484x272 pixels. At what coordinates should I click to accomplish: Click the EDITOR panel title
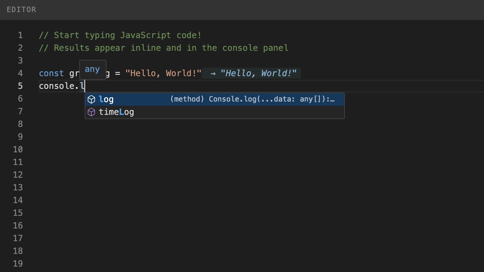[21, 9]
